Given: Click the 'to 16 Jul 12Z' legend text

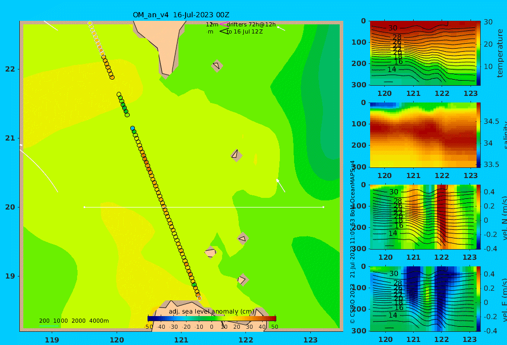Looking at the screenshot, I should point(244,32).
